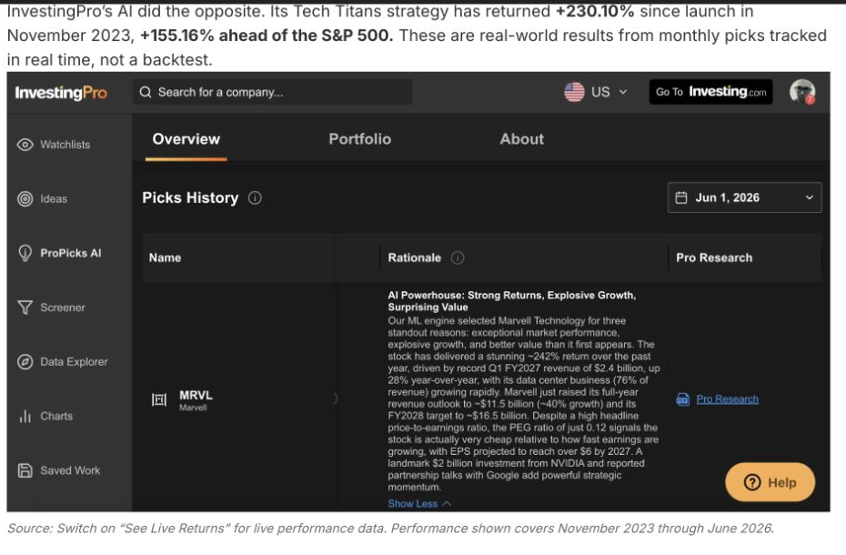The height and width of the screenshot is (555, 846).
Task: Switch to the About tab
Action: (522, 139)
